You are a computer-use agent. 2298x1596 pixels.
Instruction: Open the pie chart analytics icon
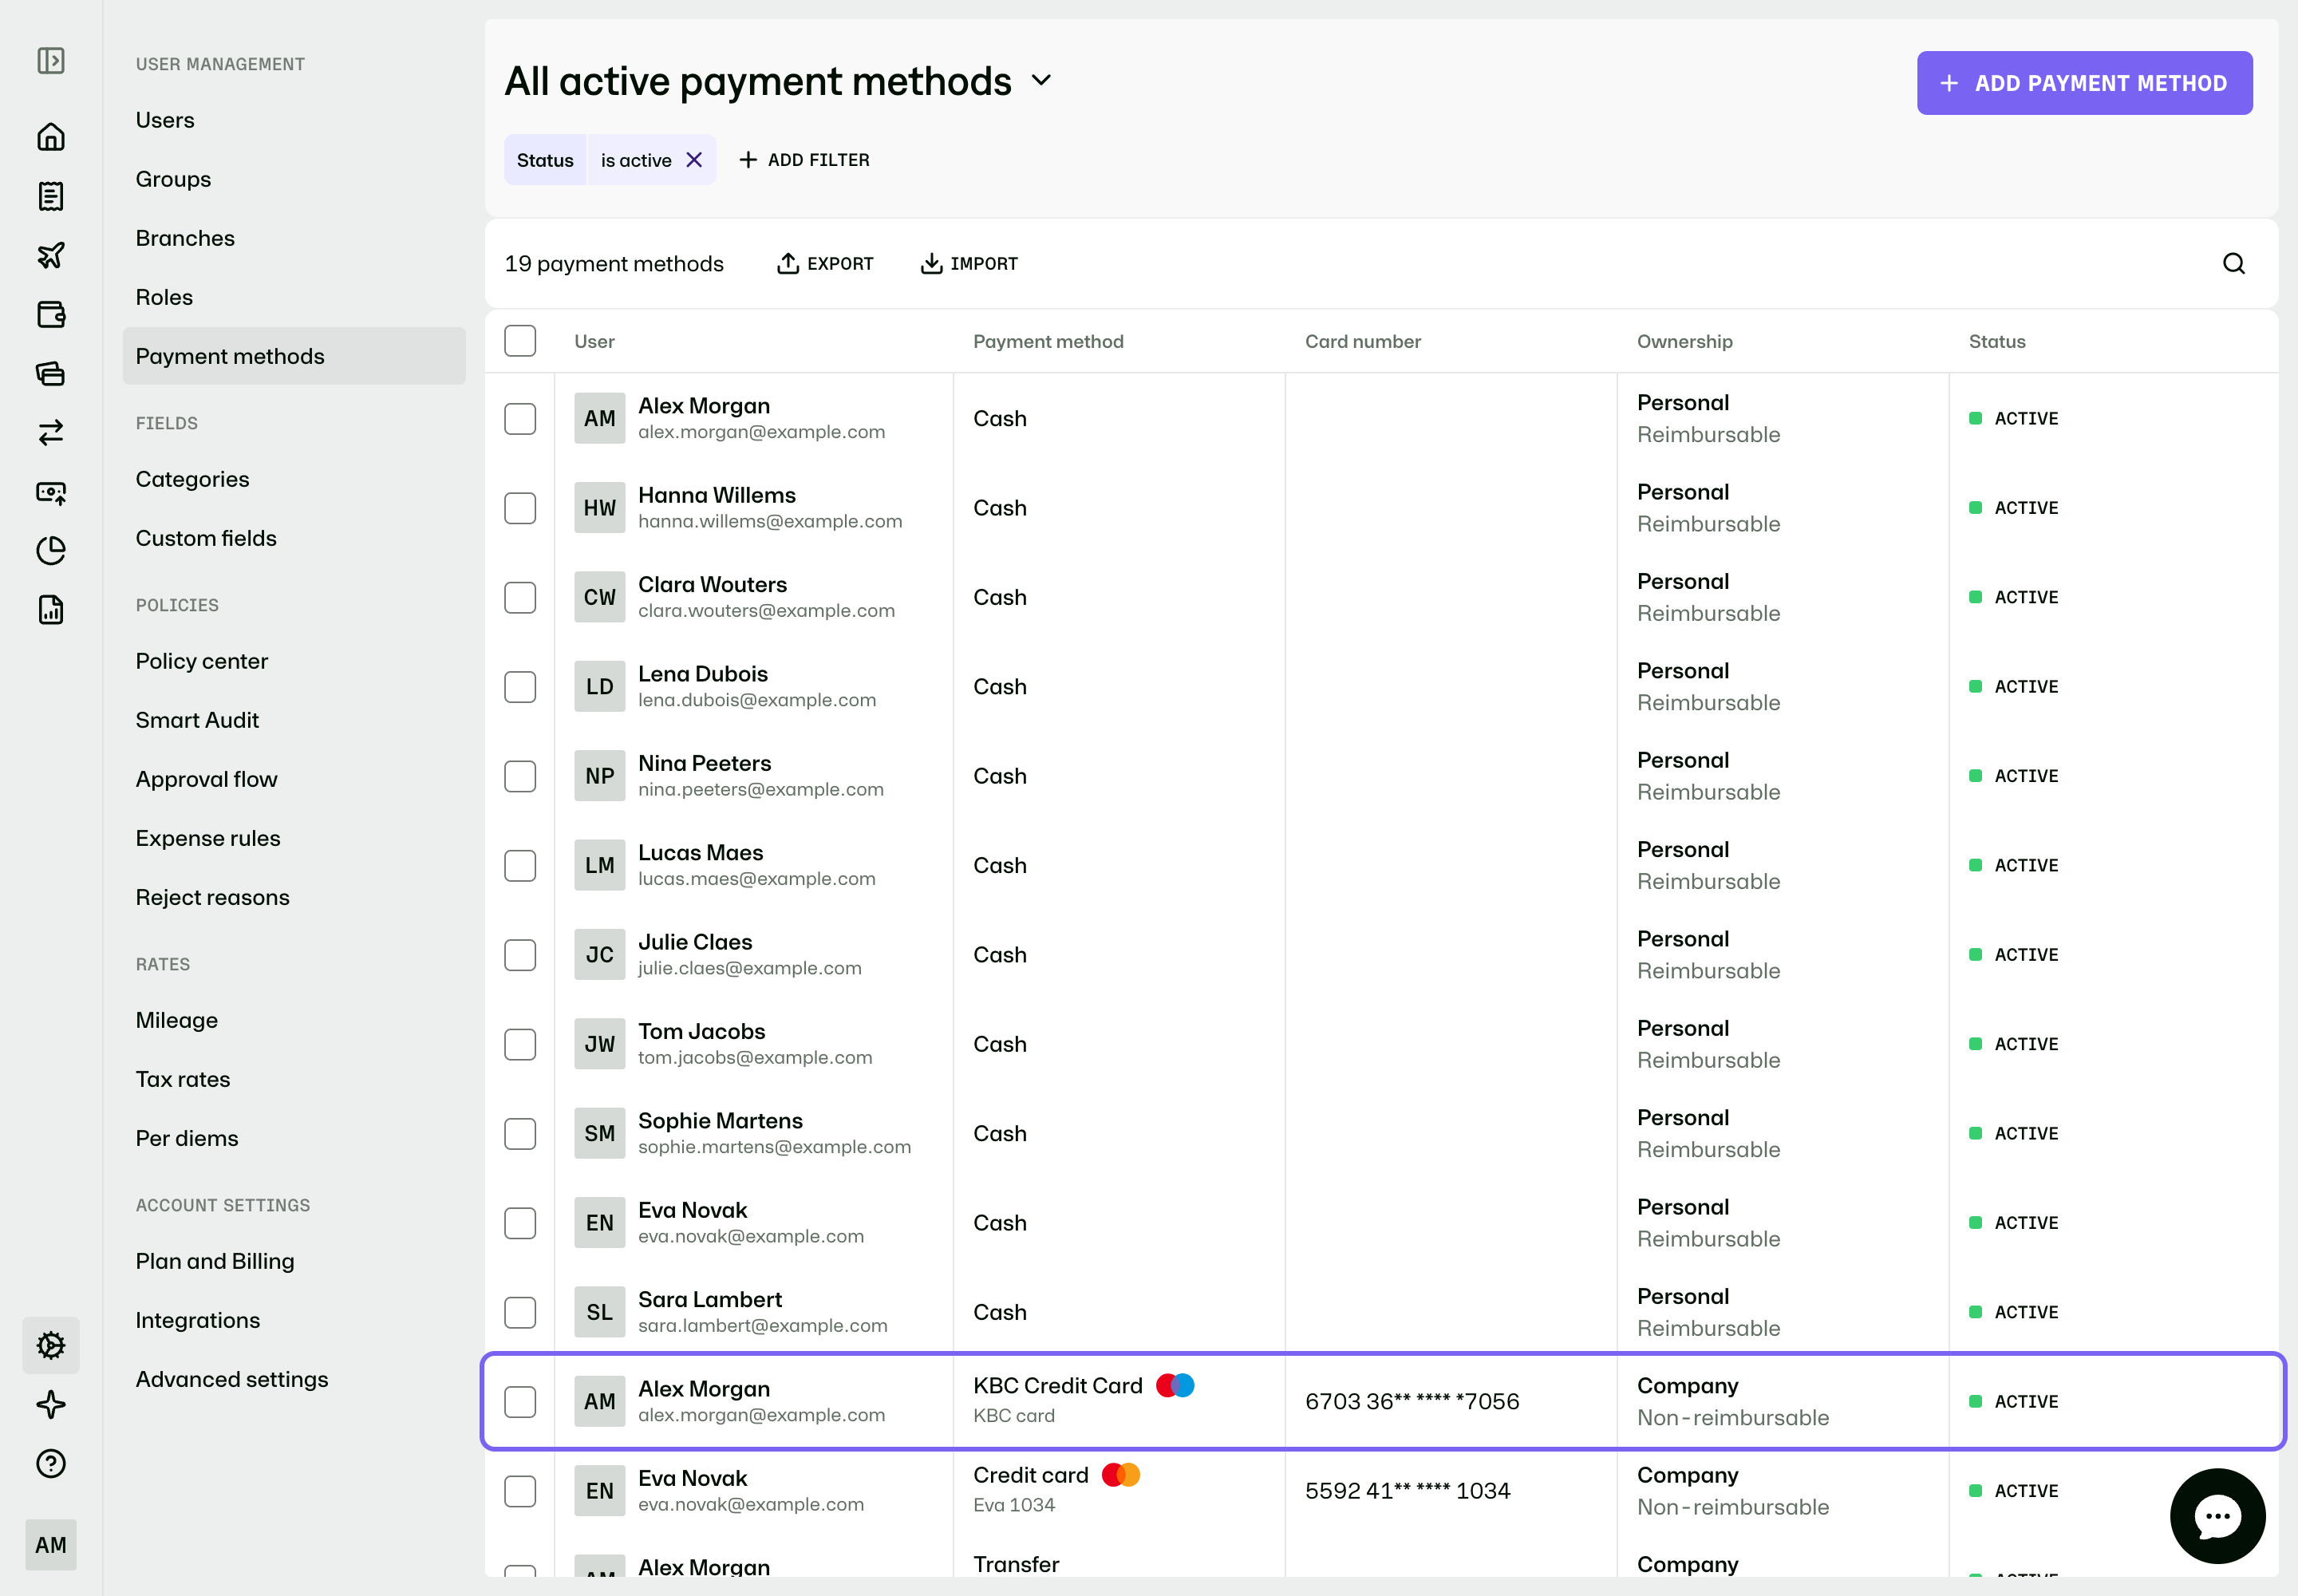coord(51,551)
